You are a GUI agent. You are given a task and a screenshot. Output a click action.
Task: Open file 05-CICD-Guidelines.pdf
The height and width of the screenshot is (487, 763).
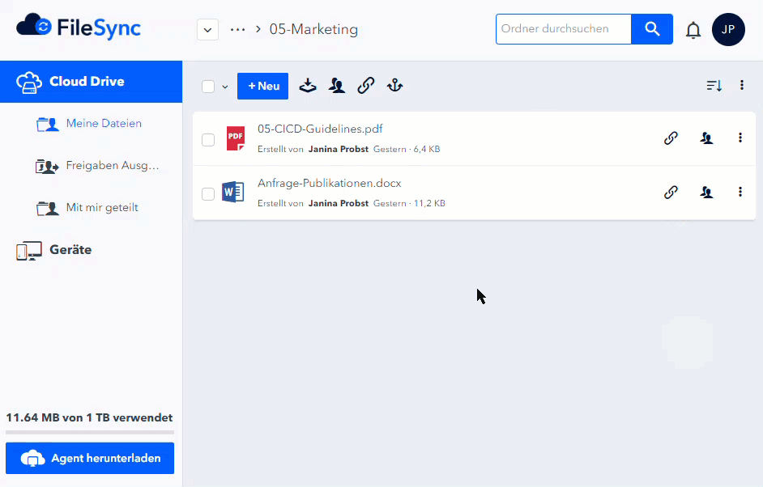pos(320,129)
